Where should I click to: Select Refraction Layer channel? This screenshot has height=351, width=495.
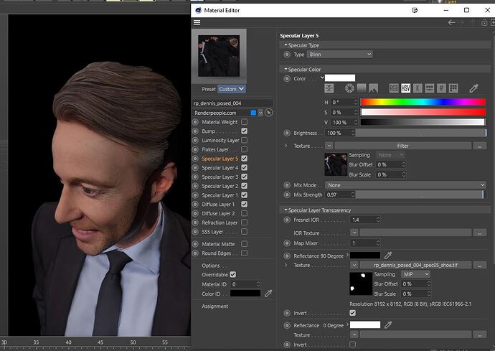point(220,223)
